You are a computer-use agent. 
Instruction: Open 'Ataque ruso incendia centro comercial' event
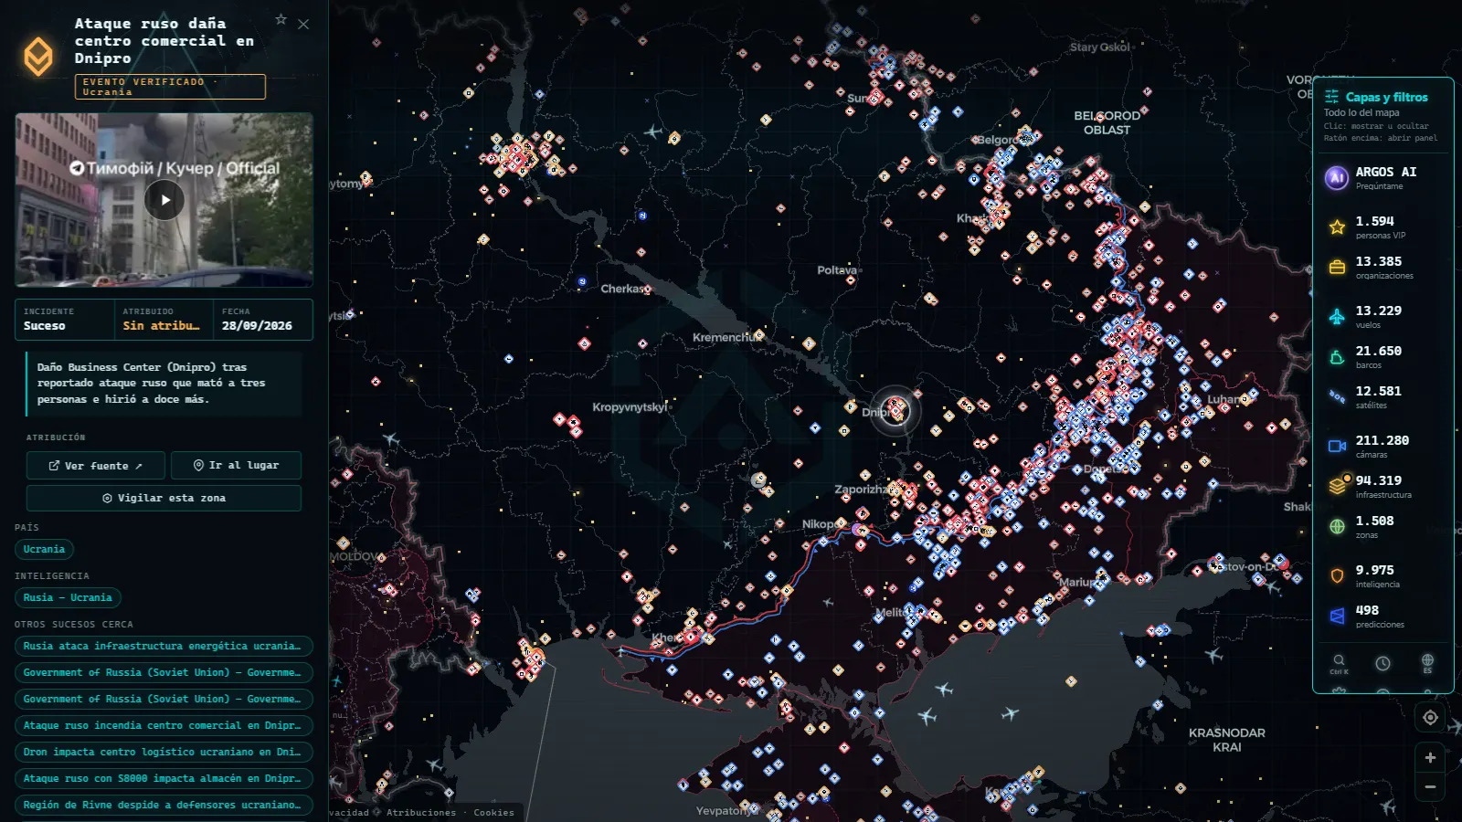tap(164, 725)
